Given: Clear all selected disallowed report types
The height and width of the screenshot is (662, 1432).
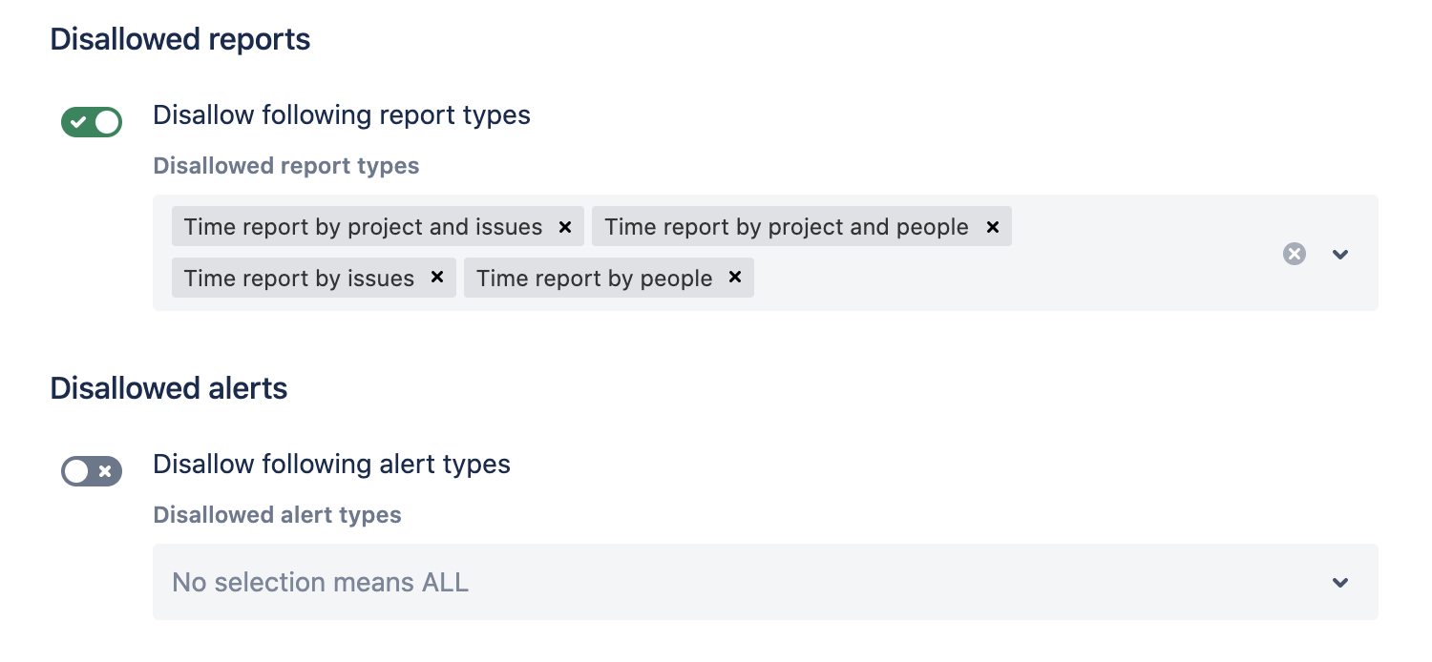Looking at the screenshot, I should click(1294, 254).
